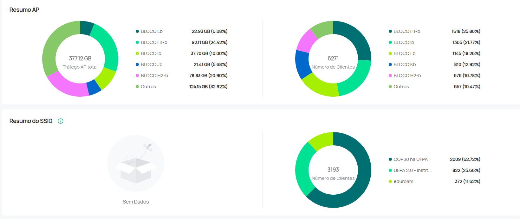Click the blue dot beside BLOCO Kb

[x=390, y=64]
